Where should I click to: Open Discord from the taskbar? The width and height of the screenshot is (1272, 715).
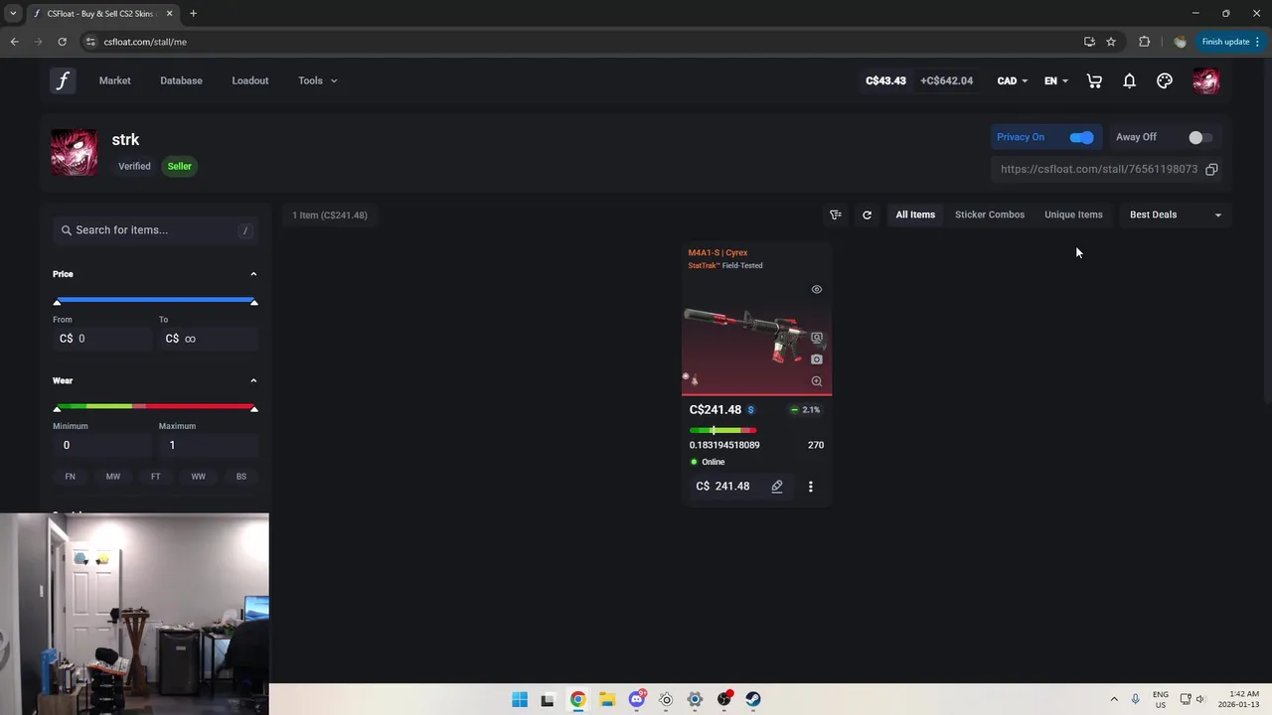(637, 699)
